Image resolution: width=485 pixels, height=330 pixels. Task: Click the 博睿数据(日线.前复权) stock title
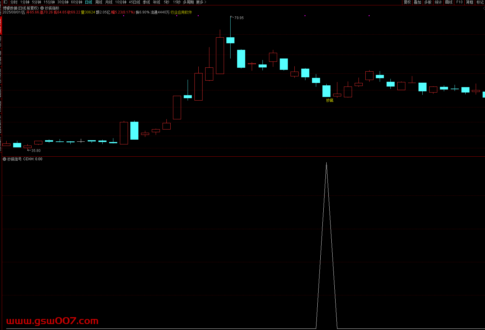[x=21, y=8]
